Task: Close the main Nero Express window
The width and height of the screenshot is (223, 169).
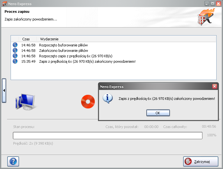Action: [x=218, y=4]
